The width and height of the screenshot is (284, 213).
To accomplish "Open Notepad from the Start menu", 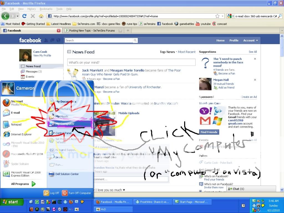I will (x=16, y=125).
